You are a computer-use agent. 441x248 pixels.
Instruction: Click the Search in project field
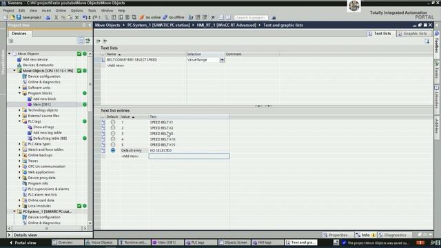pos(251,18)
